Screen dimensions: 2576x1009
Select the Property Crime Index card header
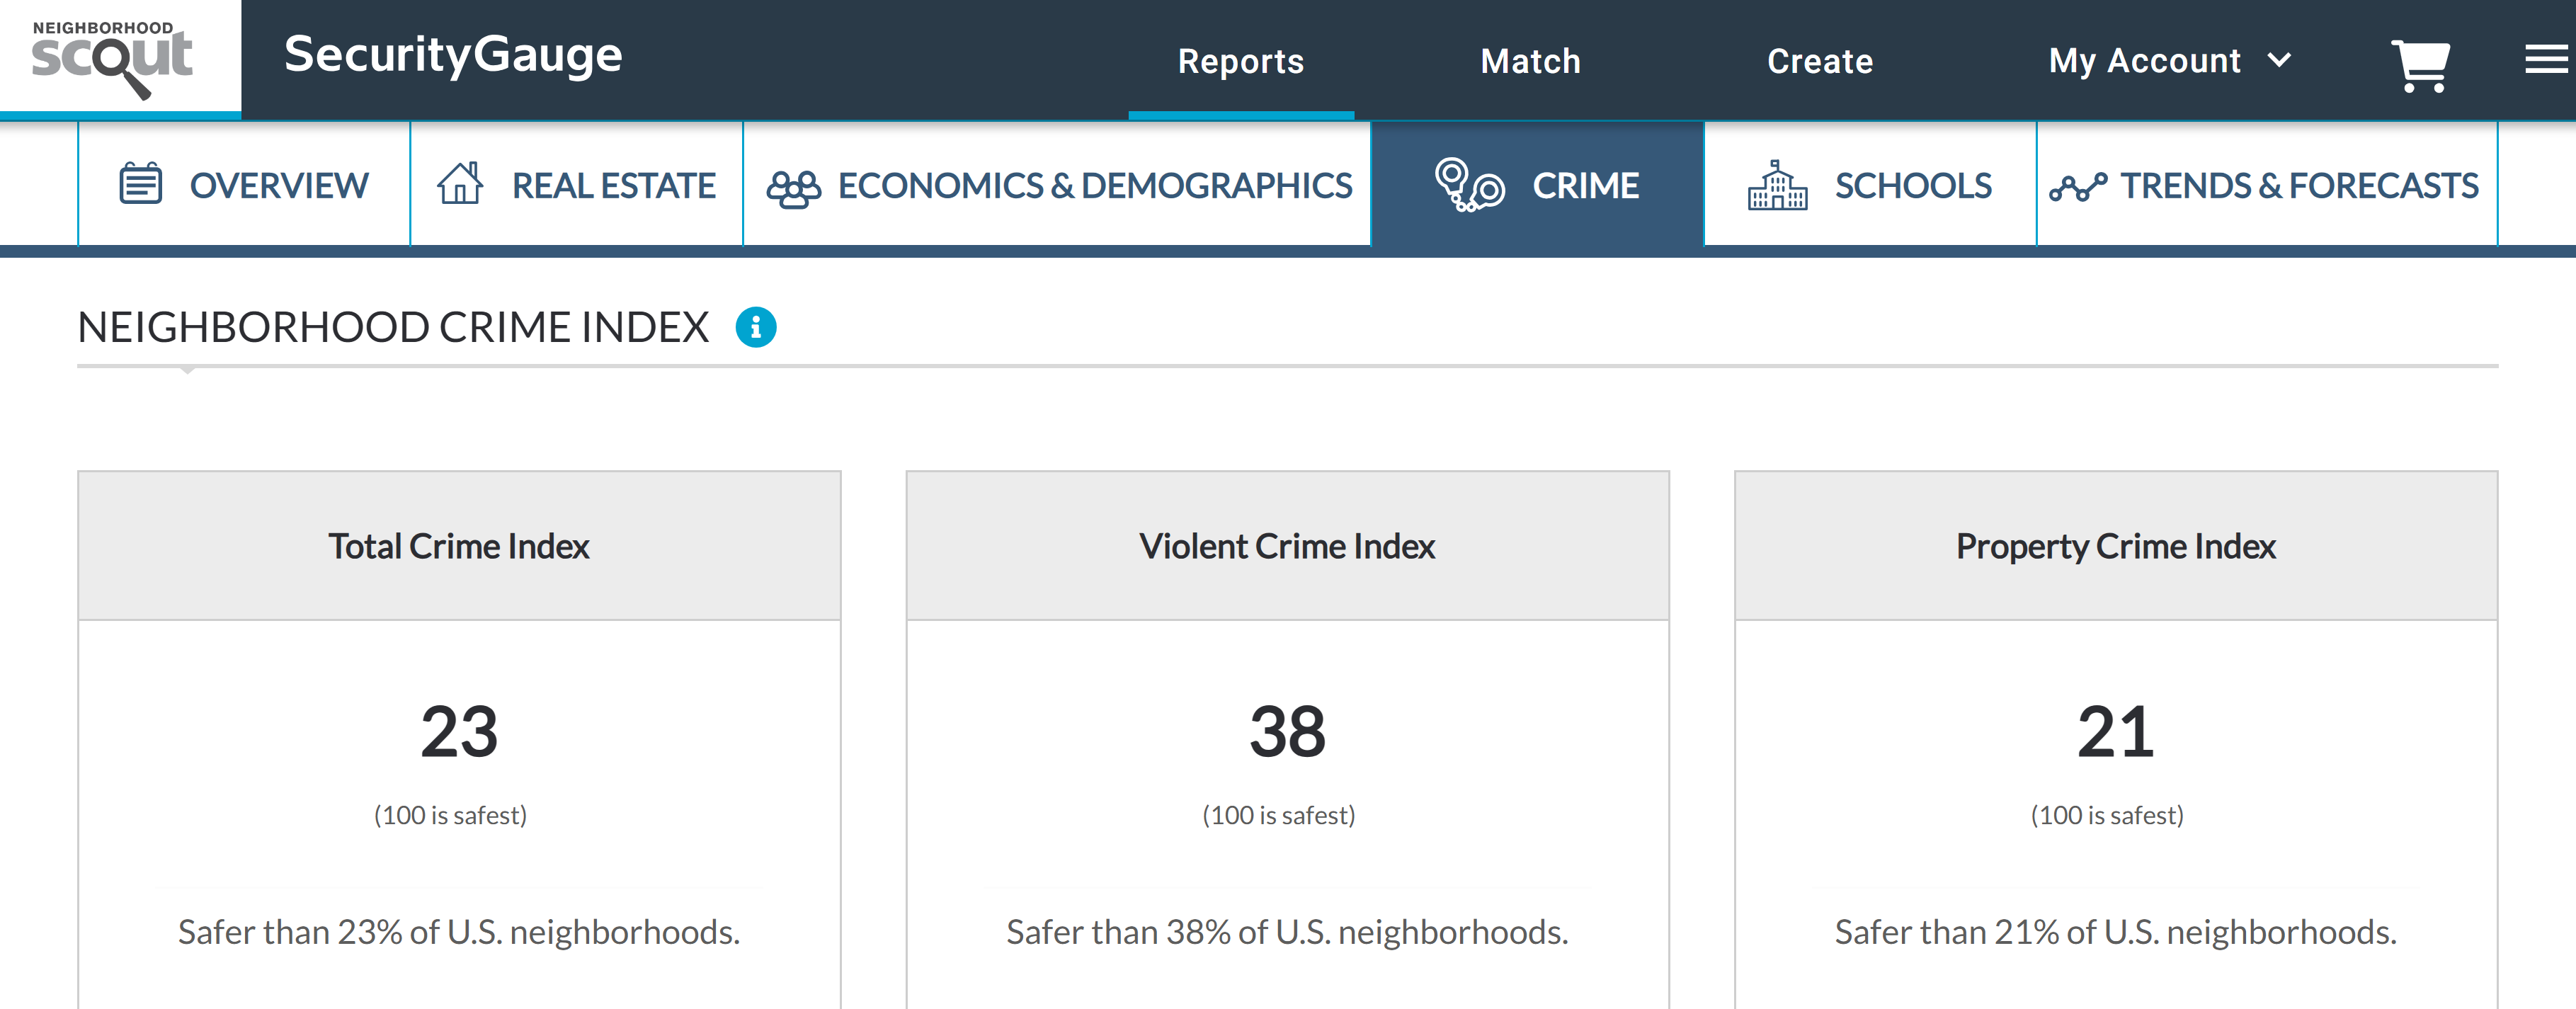click(2115, 546)
